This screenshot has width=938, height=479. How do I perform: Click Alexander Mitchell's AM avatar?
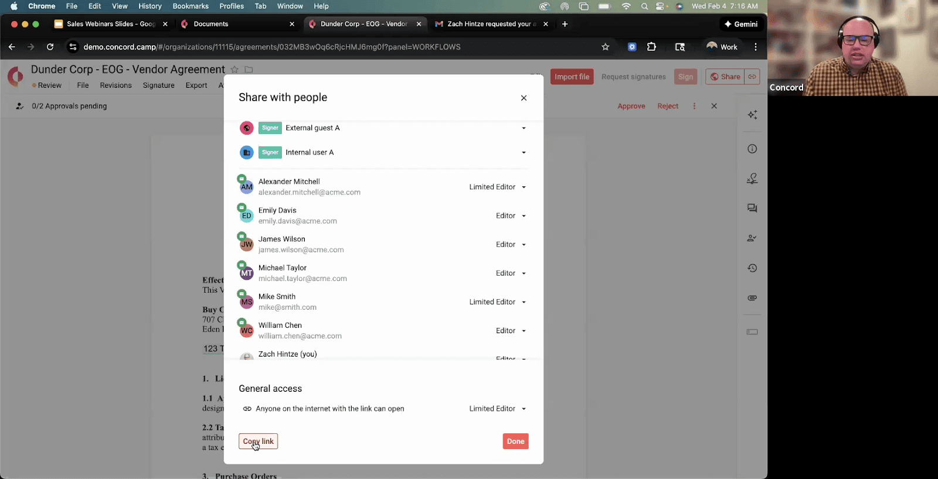point(246,187)
